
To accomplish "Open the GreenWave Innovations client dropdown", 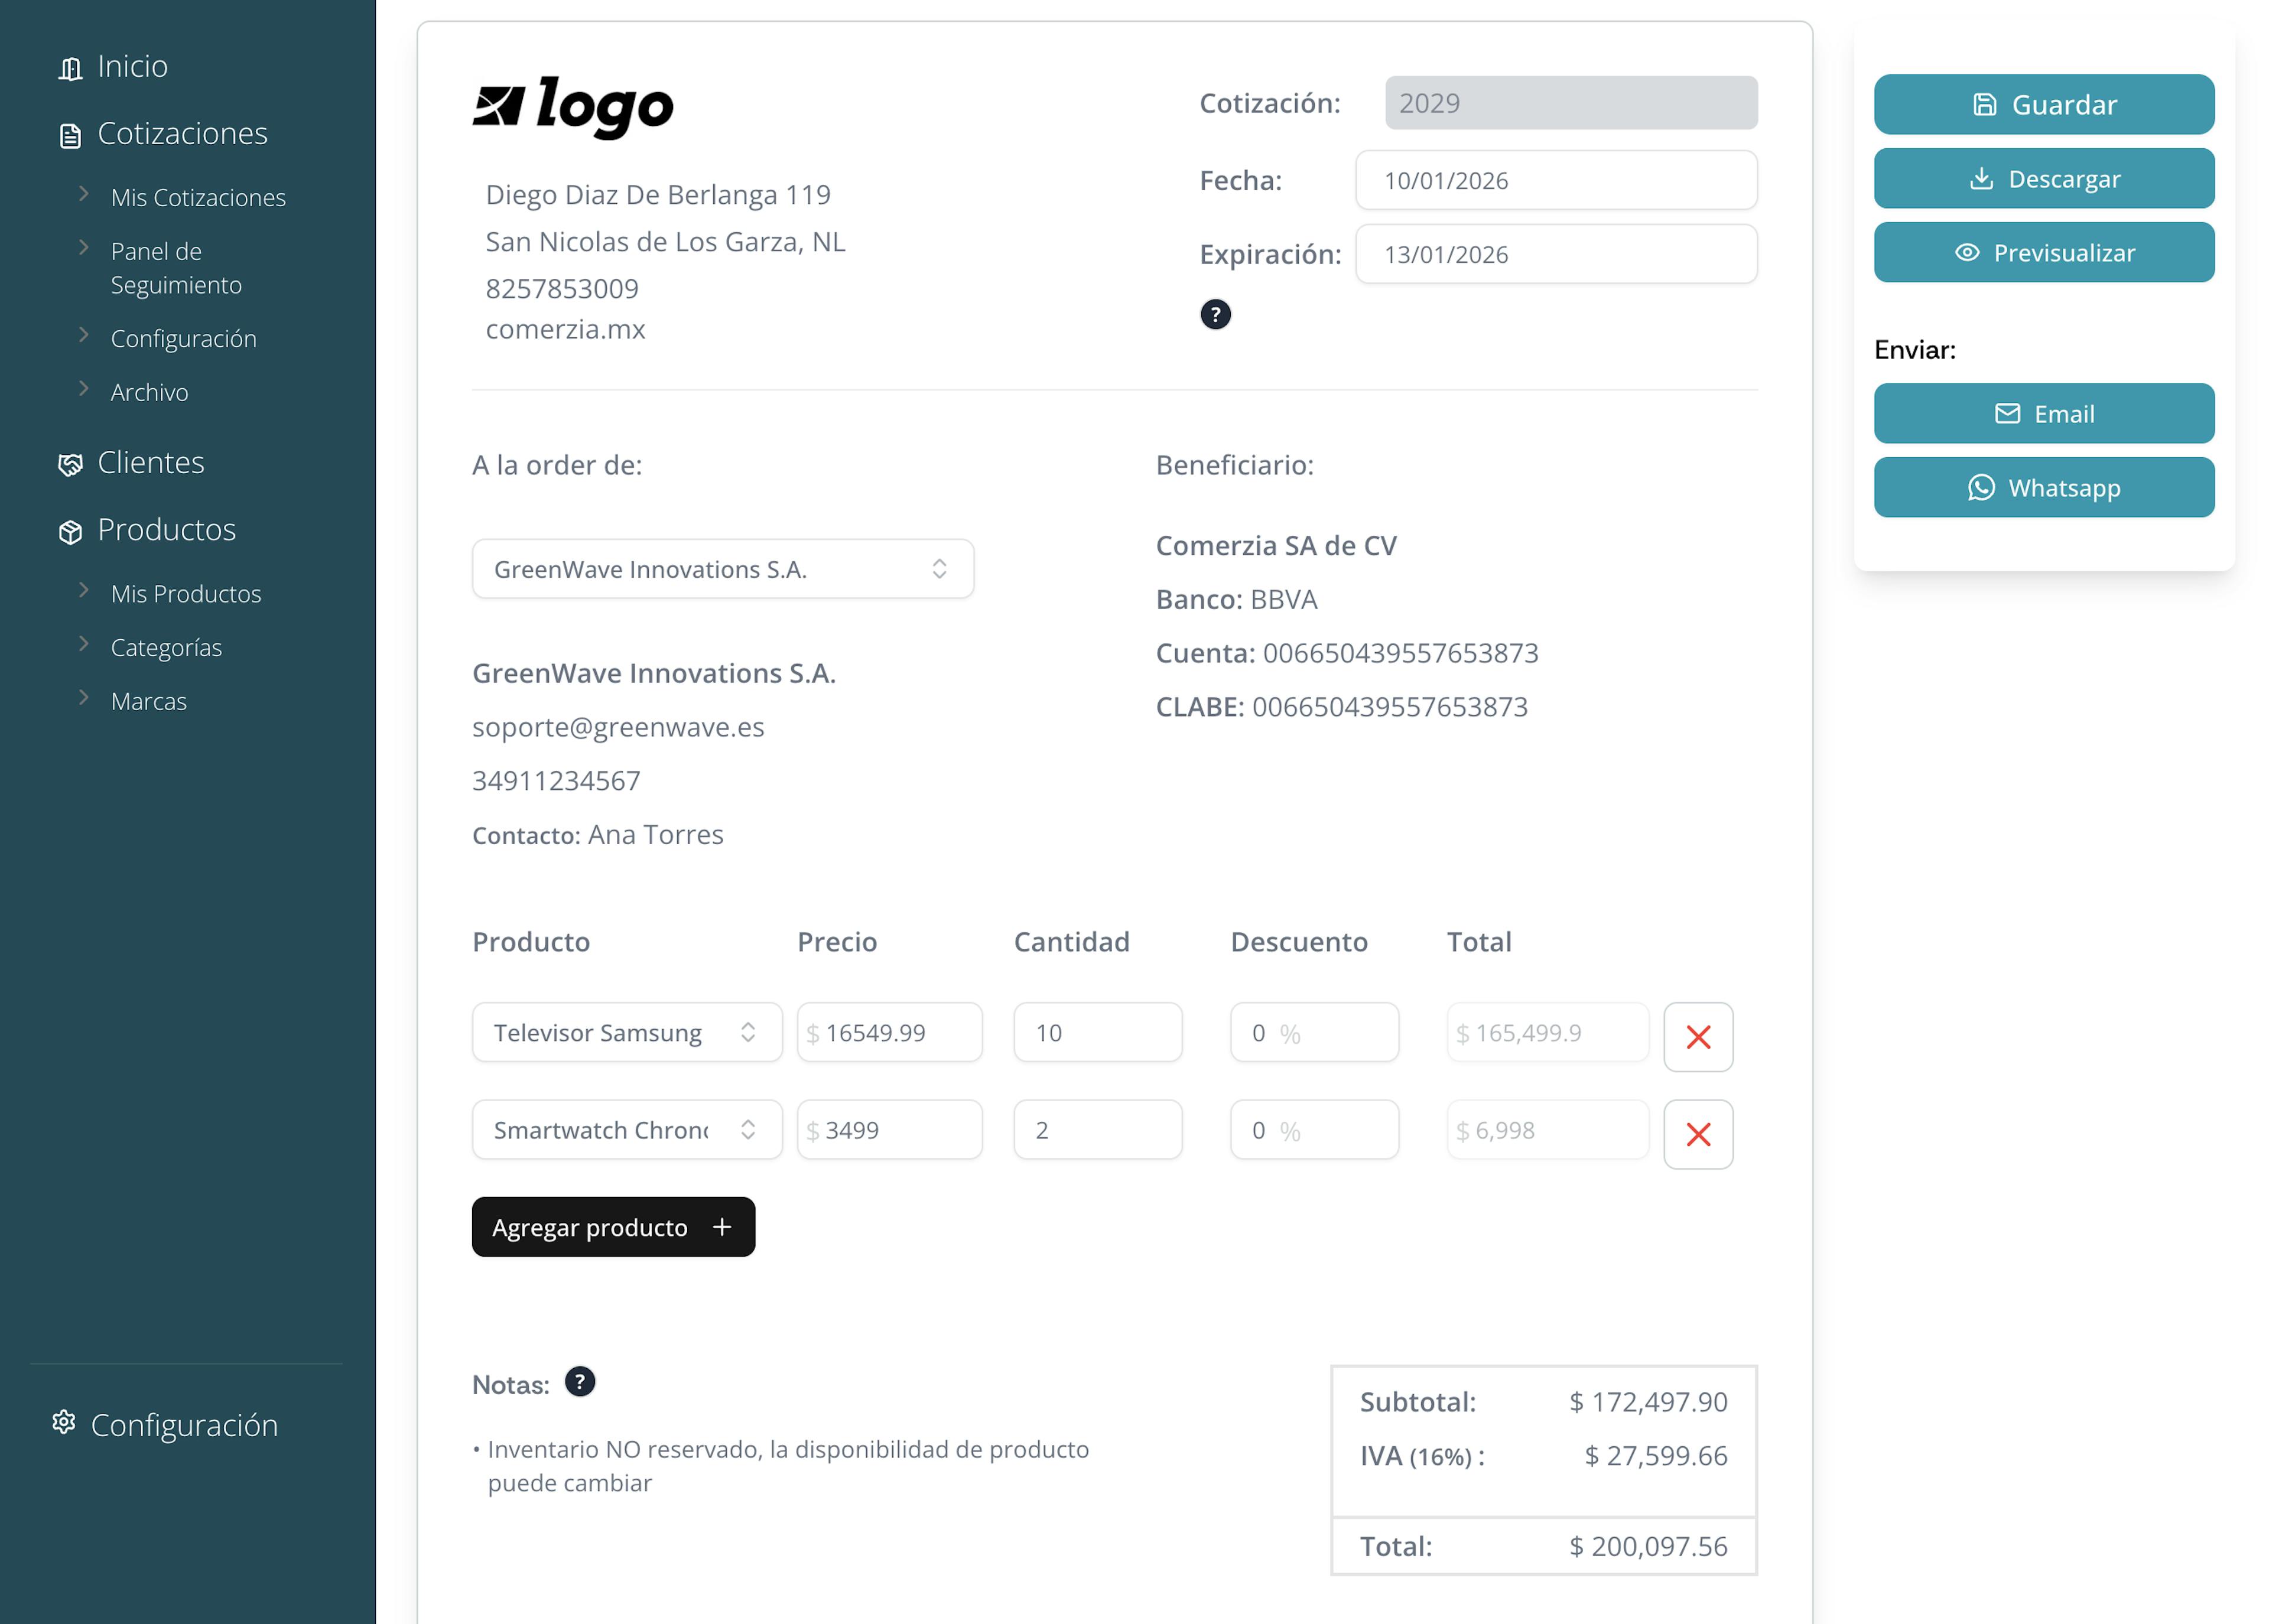I will click(x=722, y=569).
